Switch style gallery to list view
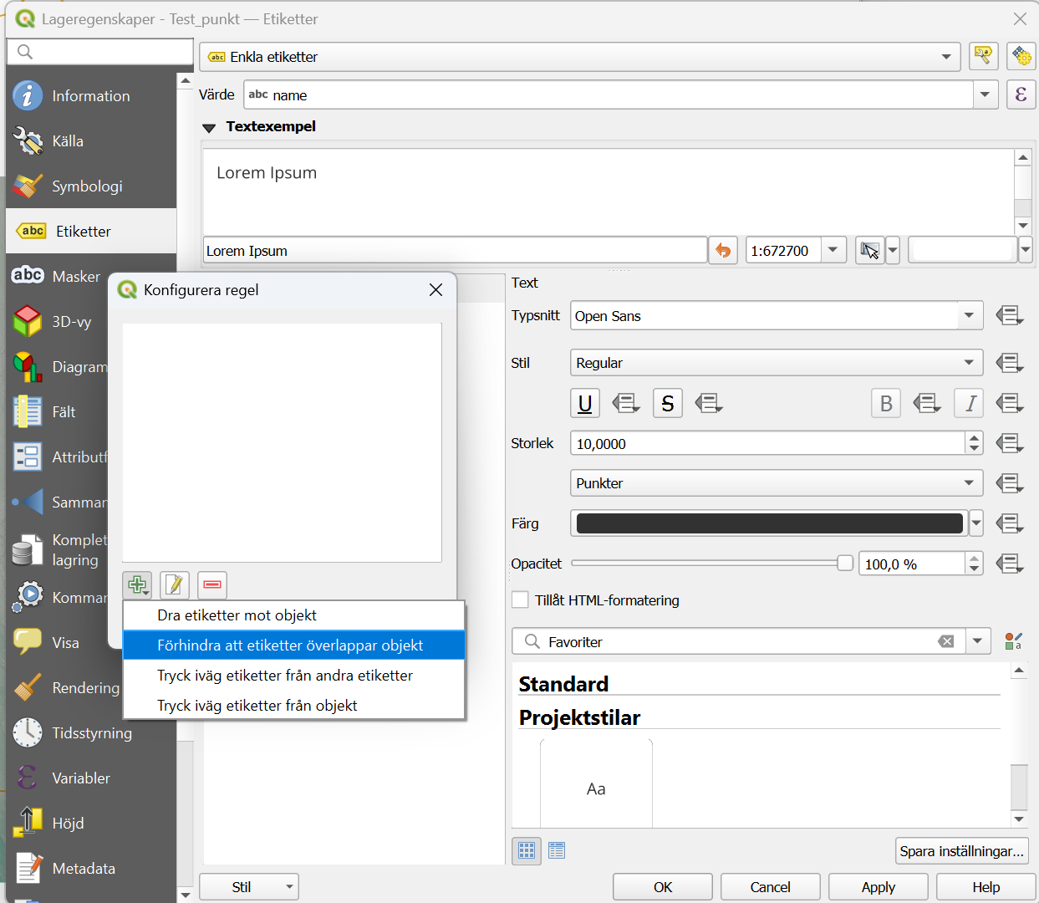Image resolution: width=1039 pixels, height=903 pixels. coord(558,851)
